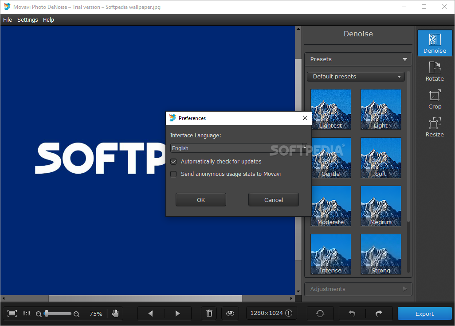
Task: Go to next image arrow
Action: coord(177,313)
